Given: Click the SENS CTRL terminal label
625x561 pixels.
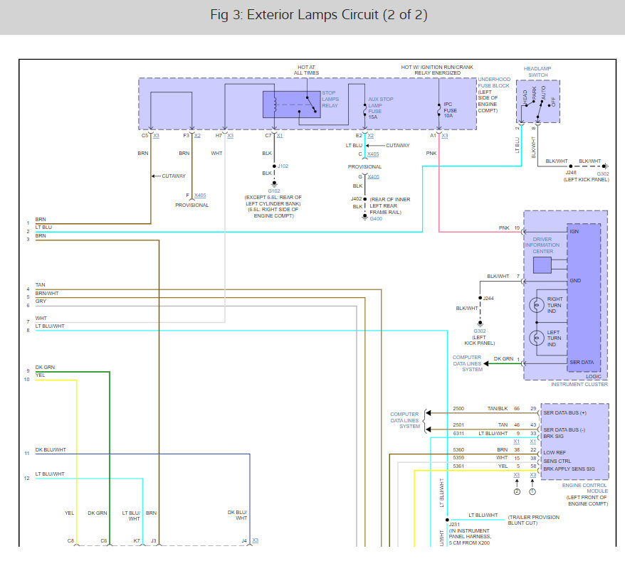Looking at the screenshot, I should point(557,461).
